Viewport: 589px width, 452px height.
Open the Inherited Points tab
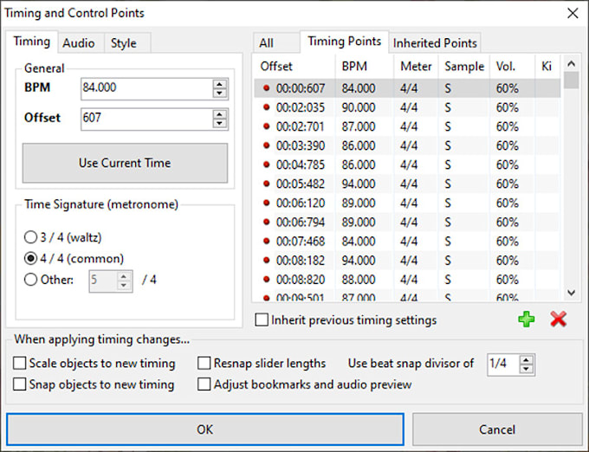coord(435,42)
